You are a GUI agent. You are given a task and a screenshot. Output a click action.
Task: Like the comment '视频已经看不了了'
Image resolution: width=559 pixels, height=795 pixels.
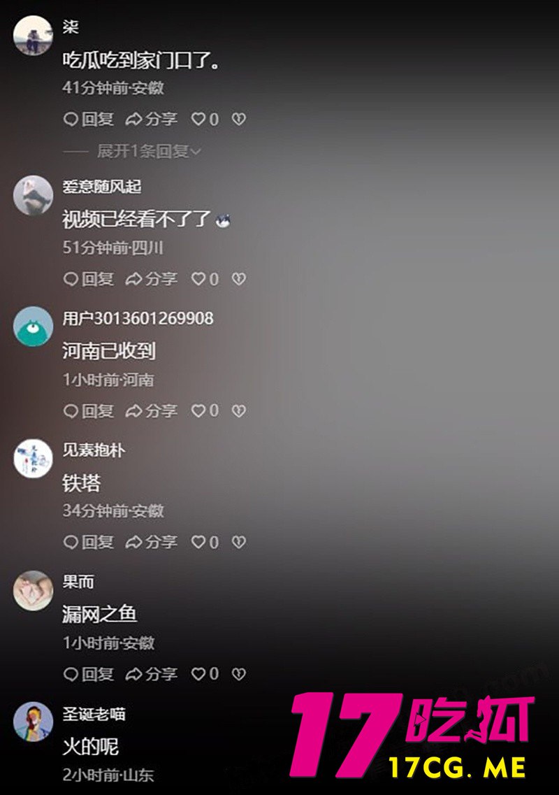point(205,279)
